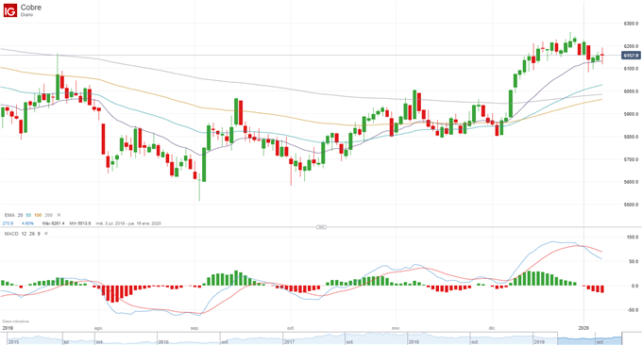
Task: Click the Cobre market name title
Action: (31, 8)
